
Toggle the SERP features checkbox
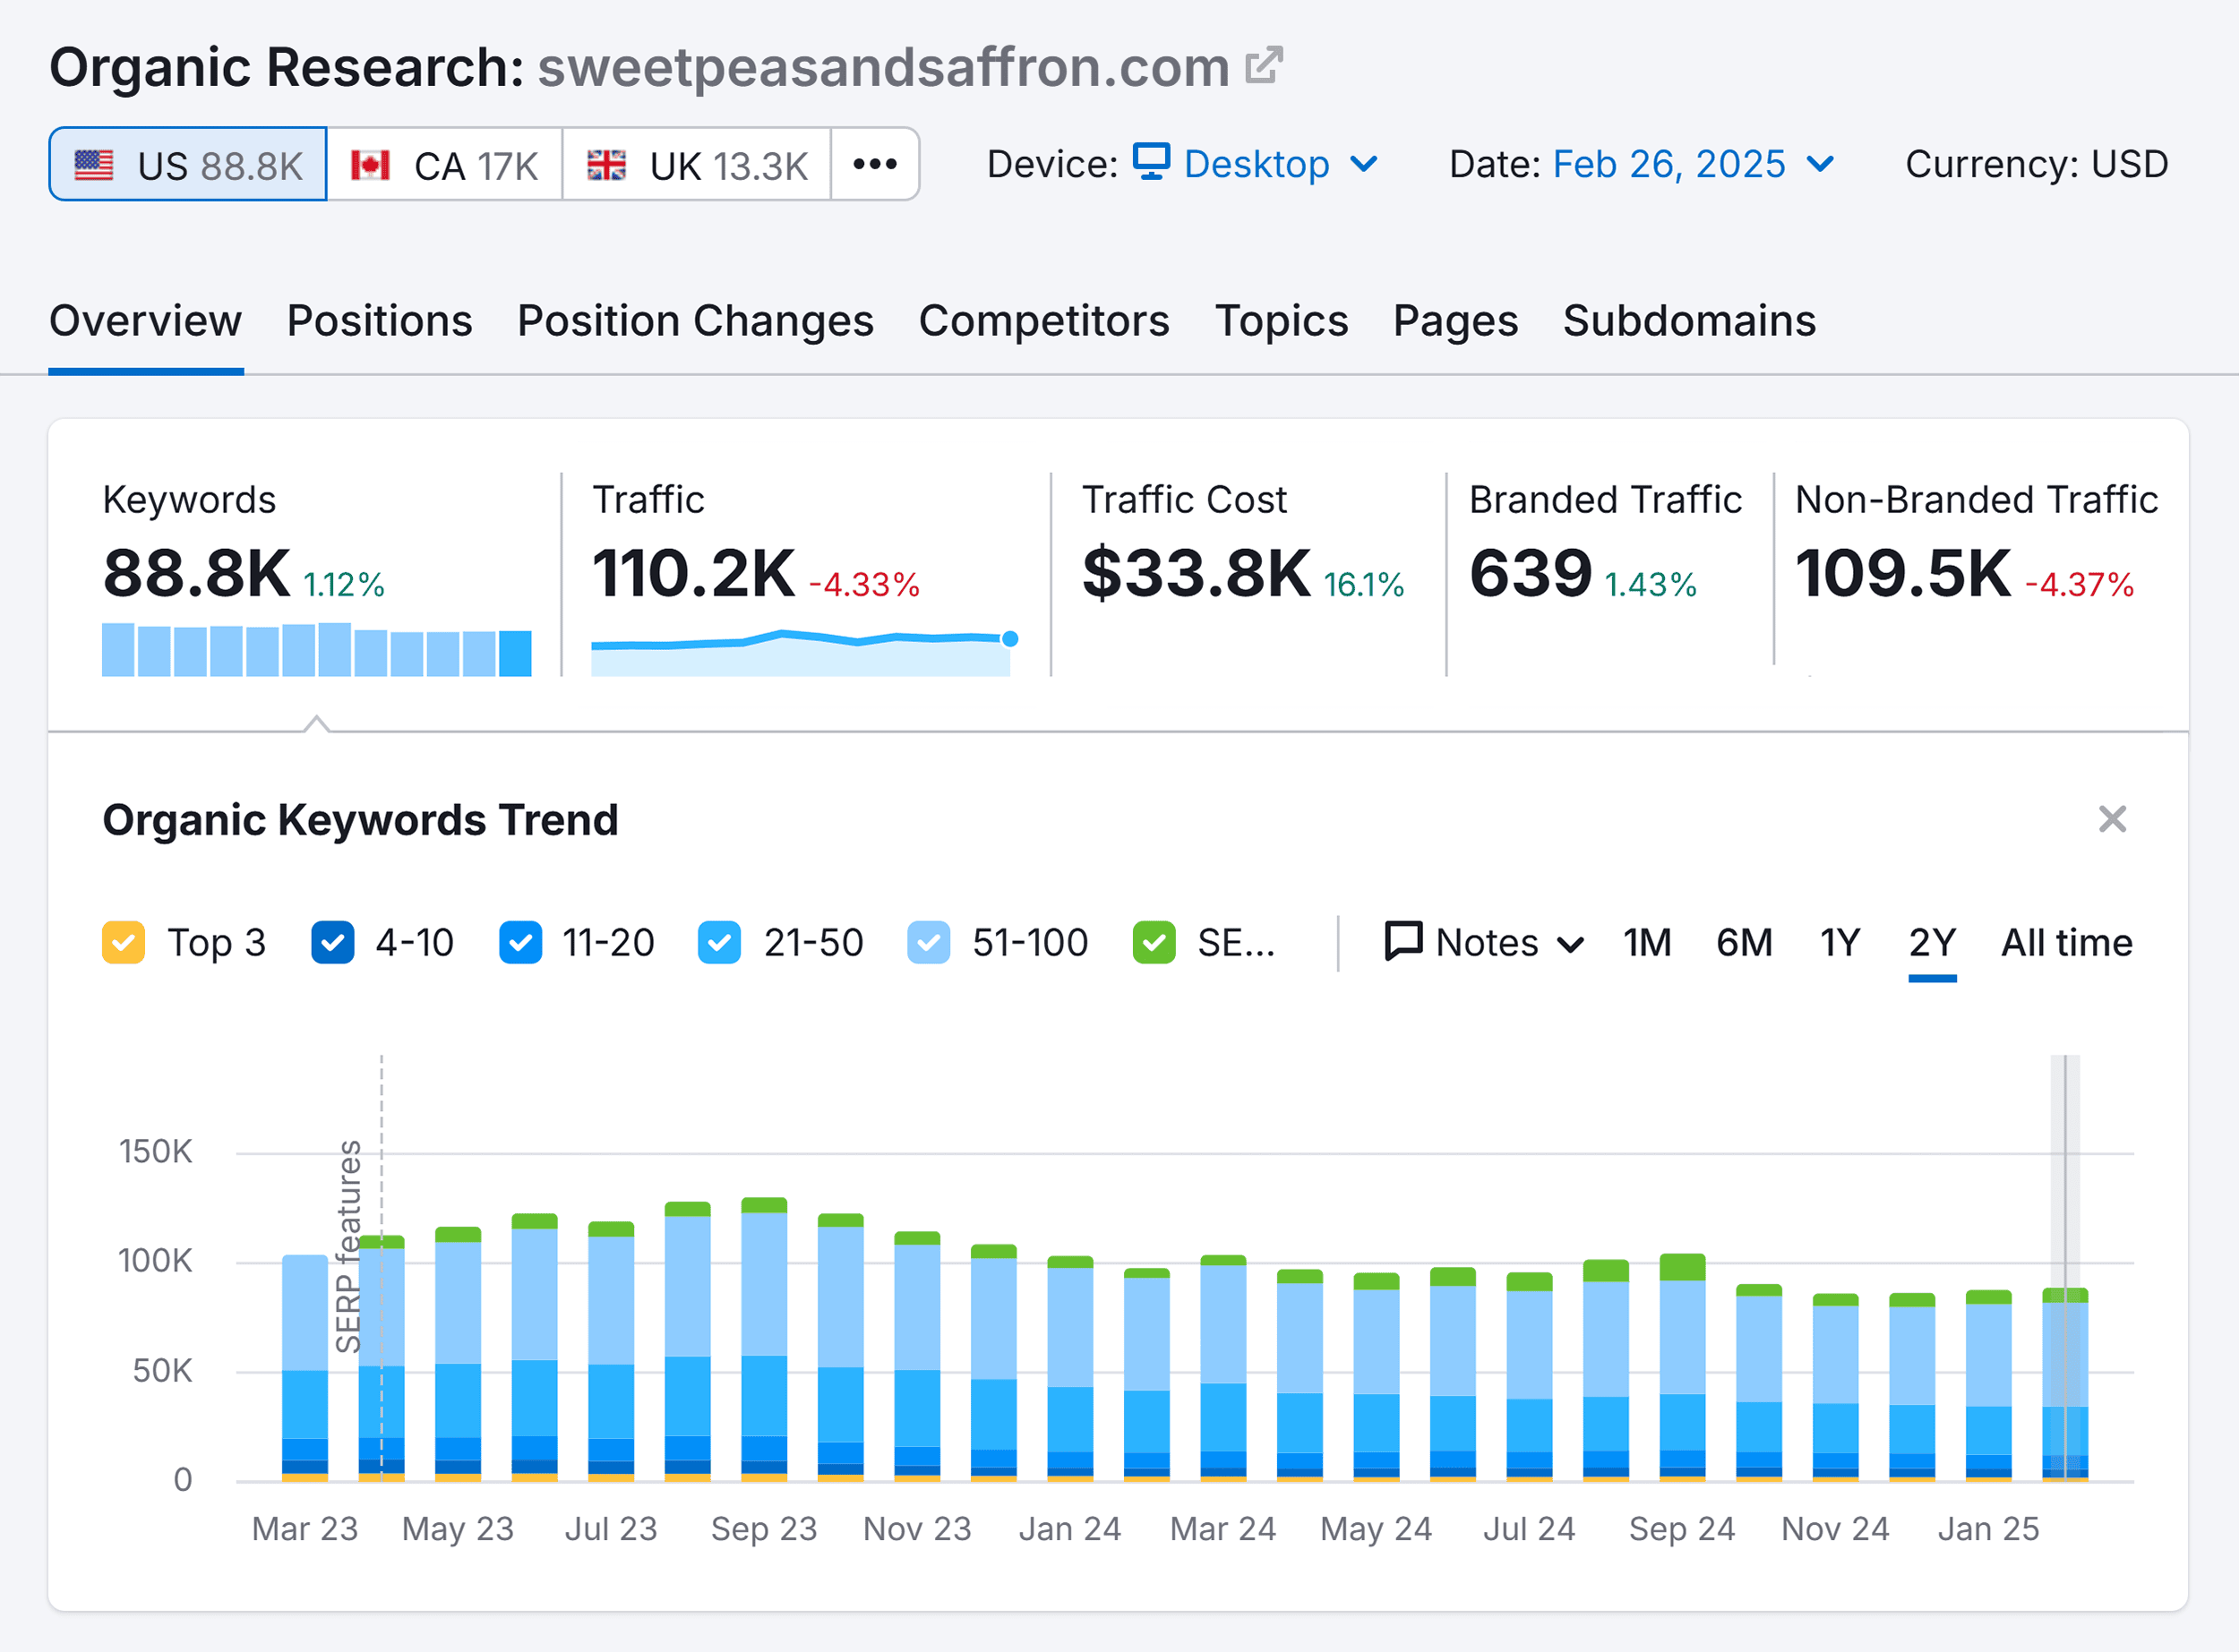click(1155, 941)
